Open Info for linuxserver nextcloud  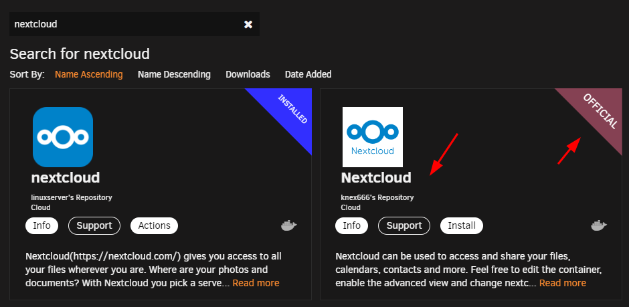41,225
